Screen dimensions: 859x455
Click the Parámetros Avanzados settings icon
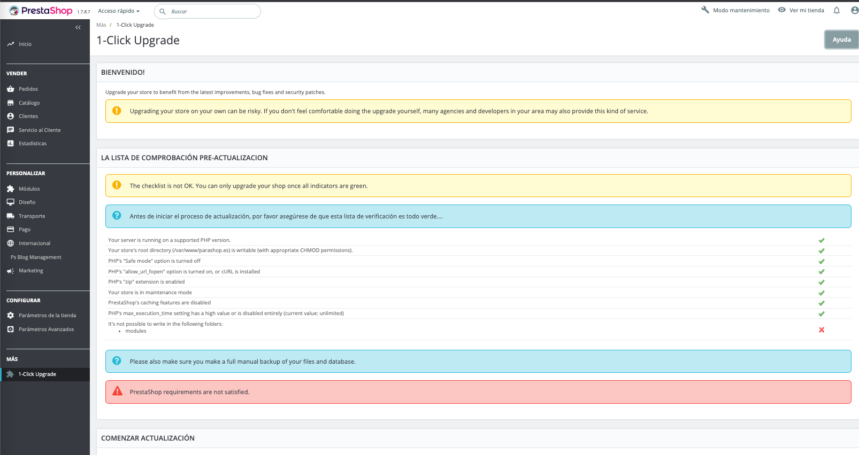(x=11, y=330)
